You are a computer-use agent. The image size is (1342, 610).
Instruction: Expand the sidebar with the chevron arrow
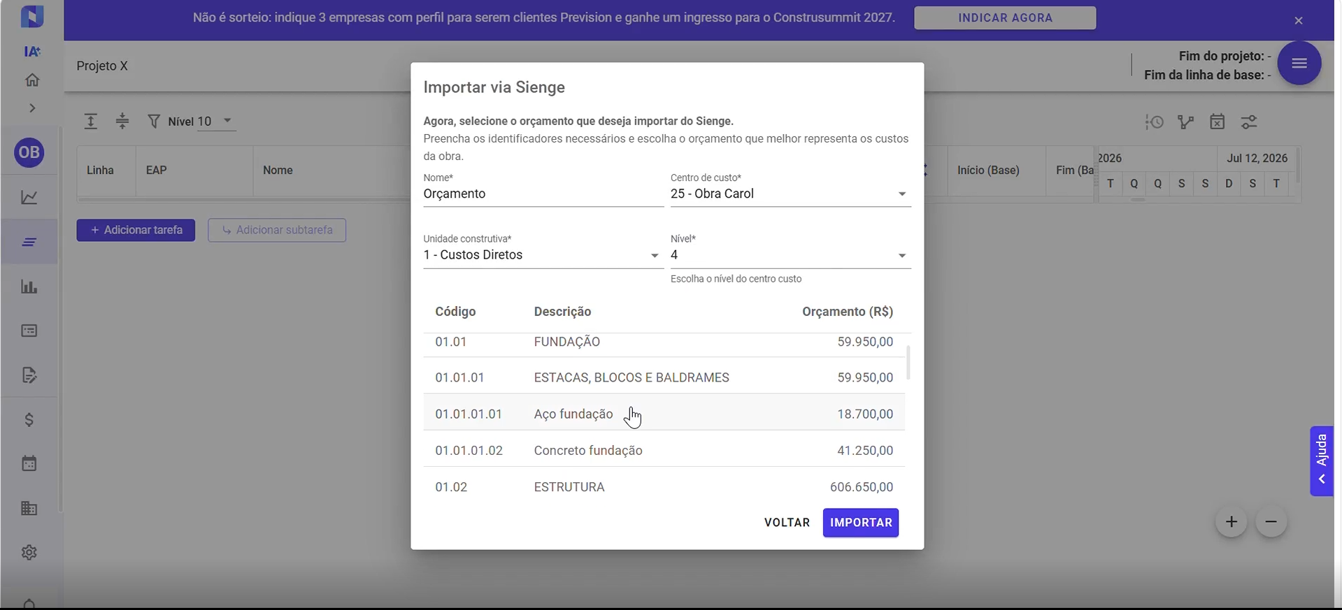click(32, 108)
